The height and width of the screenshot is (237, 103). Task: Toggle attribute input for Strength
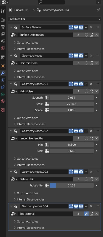click(x=47, y=98)
